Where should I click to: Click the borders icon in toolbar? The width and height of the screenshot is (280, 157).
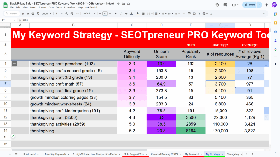144,13
